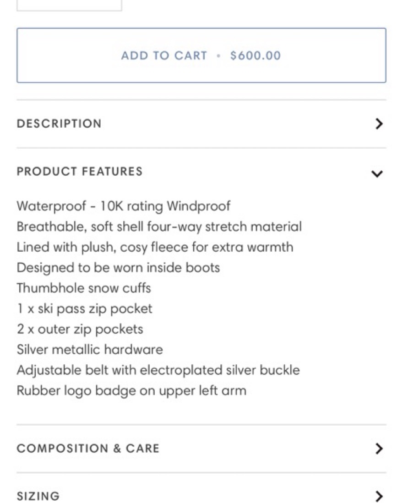Viewport: 403px width, 503px height.
Task: Click the partially visible box above Add to Cart
Action: pyautogui.click(x=69, y=5)
